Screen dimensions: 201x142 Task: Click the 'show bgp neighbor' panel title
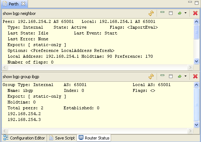19,13
